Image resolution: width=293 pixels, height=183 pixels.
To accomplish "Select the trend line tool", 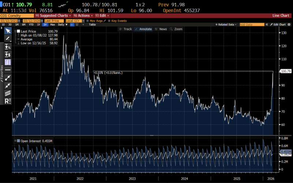I will (x=8, y=78).
